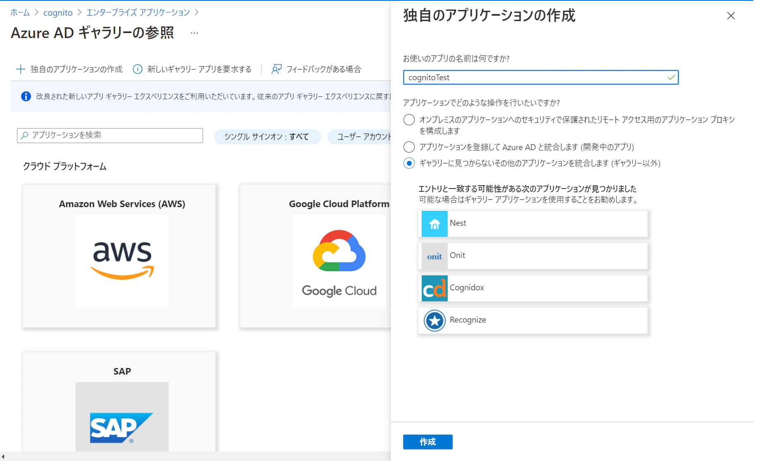Click 独自のアプリケーションの作成 toolbar command
Viewport: 757px width, 461px height.
69,69
